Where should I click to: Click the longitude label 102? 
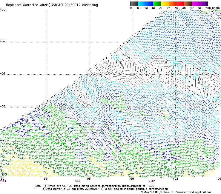pyautogui.click(x=175, y=179)
